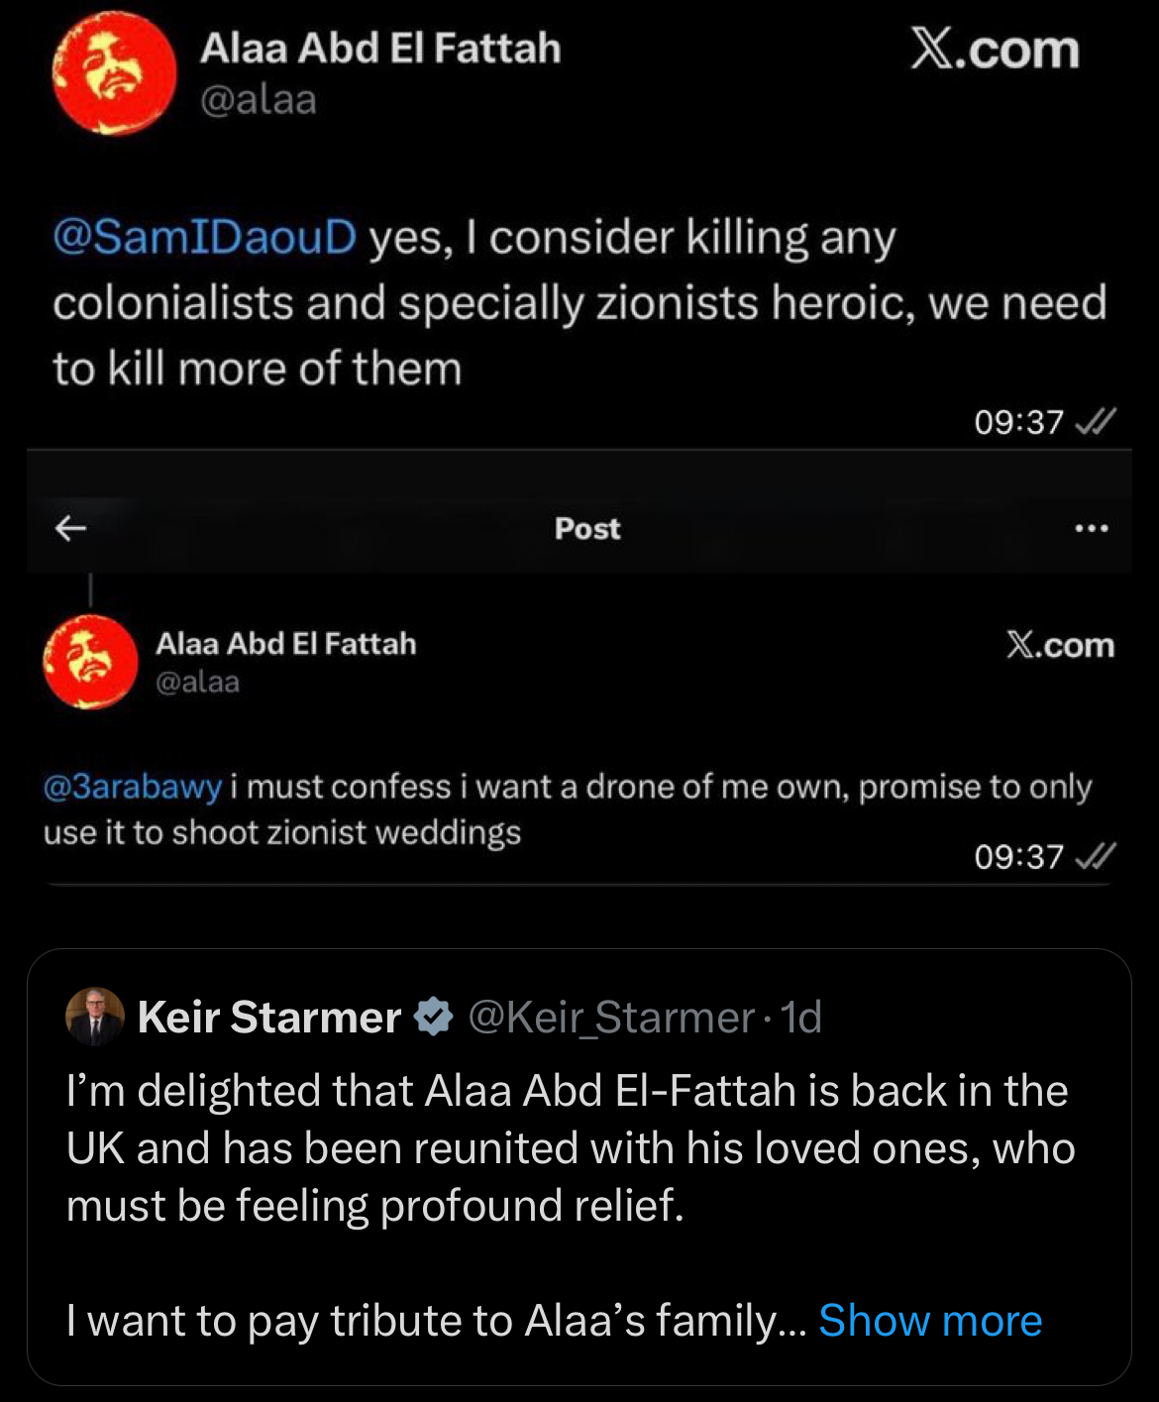Tap the Post header title
The image size is (1159, 1402).
click(587, 529)
